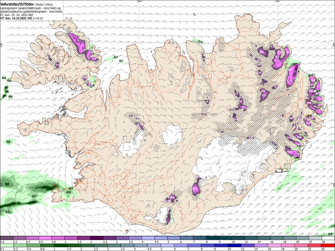Pick the grey-green 3 swatch in bottom legend row
Image resolution: width=335 pixels, height=251 pixels.
[114, 246]
